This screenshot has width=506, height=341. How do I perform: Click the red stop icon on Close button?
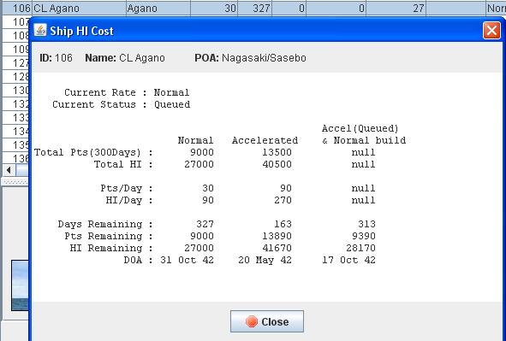click(252, 321)
